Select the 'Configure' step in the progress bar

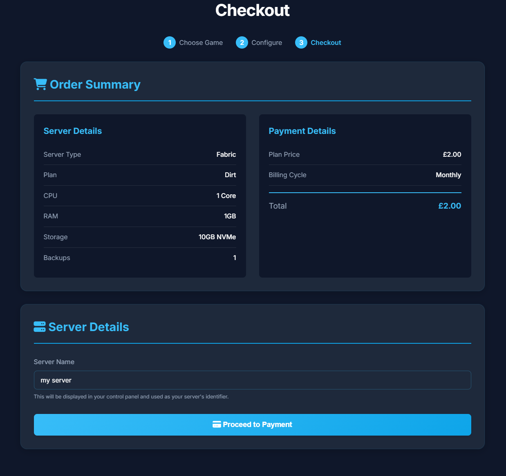[266, 42]
